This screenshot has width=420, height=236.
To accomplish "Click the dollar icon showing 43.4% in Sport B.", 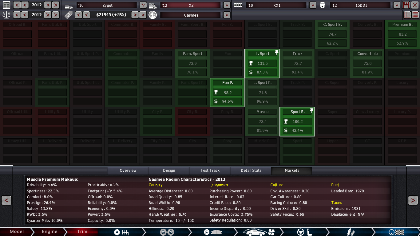I will (286, 130).
